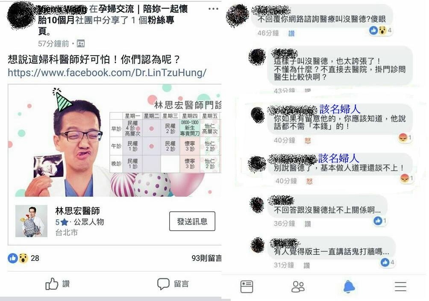Open the notifications bell icon

click(349, 287)
